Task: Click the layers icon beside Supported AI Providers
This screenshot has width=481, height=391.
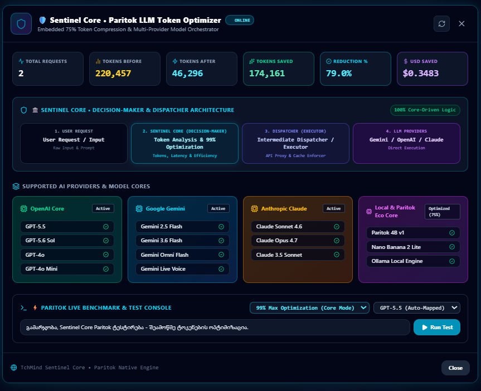Action: [x=16, y=187]
